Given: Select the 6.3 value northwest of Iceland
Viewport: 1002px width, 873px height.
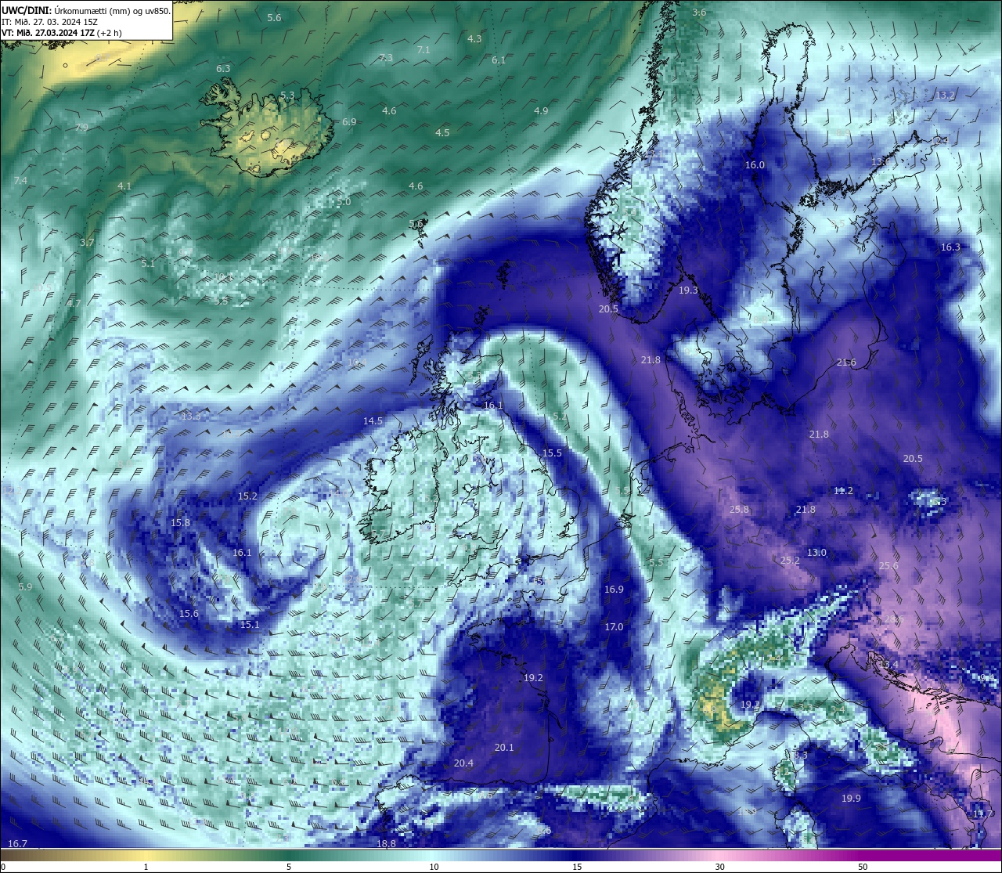Looking at the screenshot, I should 223,68.
